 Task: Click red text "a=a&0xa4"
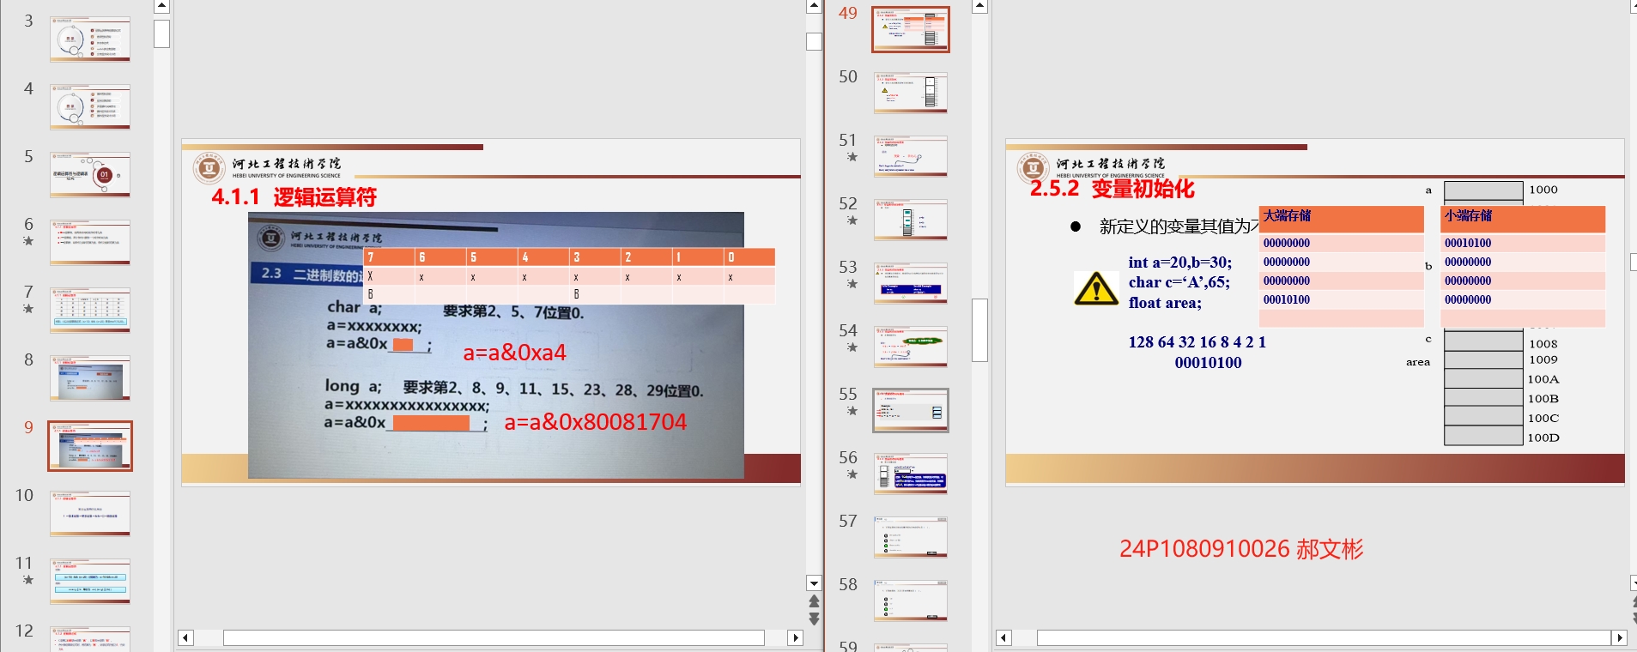[514, 353]
